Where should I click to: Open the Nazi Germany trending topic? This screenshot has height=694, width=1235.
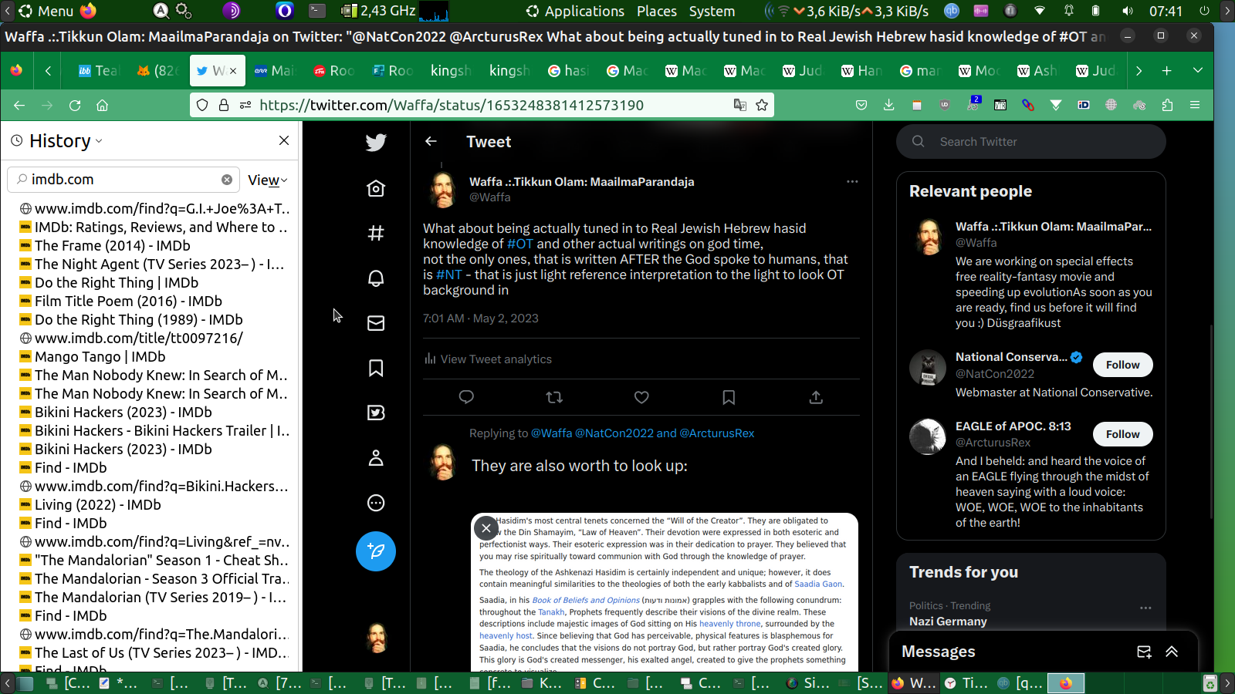click(x=948, y=622)
